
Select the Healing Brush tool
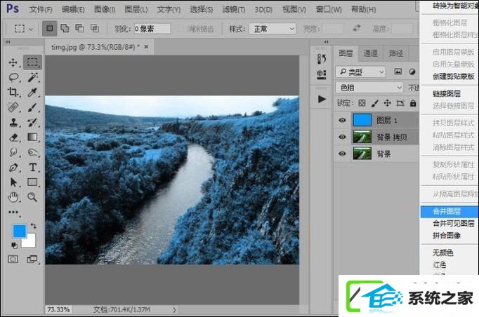tap(13, 107)
